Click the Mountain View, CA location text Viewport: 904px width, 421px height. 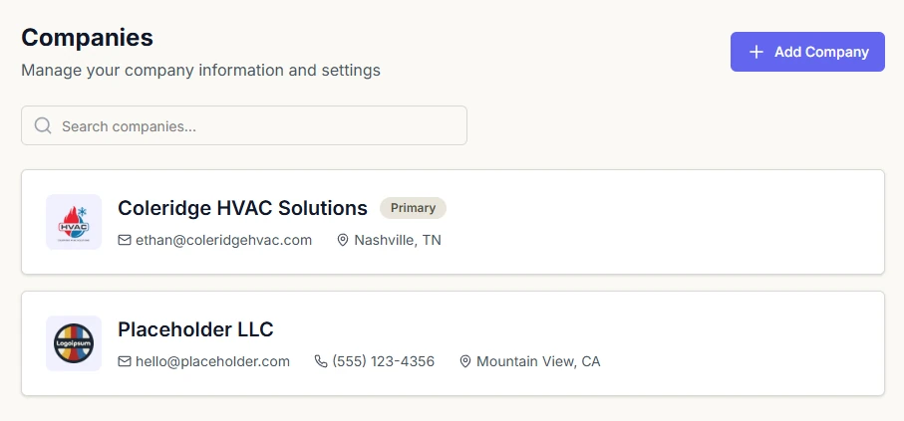538,361
